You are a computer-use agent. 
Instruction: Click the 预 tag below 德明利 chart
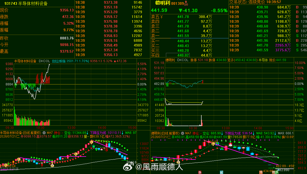[261, 172]
